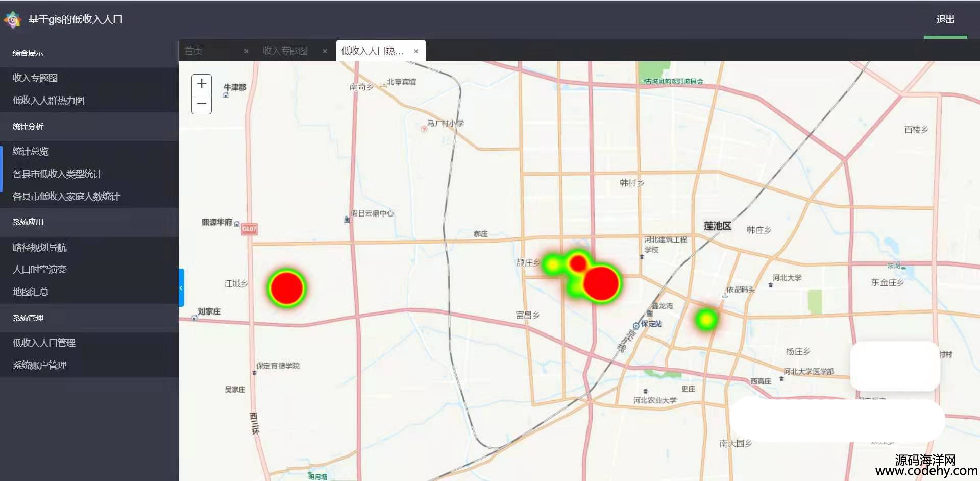Select 各县市低收入类型统计 in sidebar
Viewport: 980px width, 481px height.
tap(57, 174)
